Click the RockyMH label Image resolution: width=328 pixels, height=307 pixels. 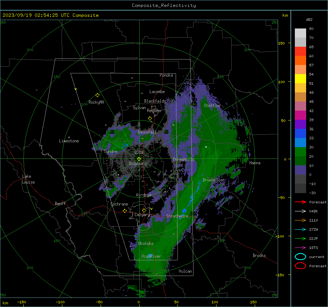coord(96,102)
